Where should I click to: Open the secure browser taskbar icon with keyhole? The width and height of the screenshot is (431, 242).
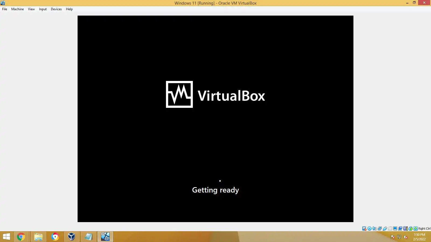tap(55, 237)
